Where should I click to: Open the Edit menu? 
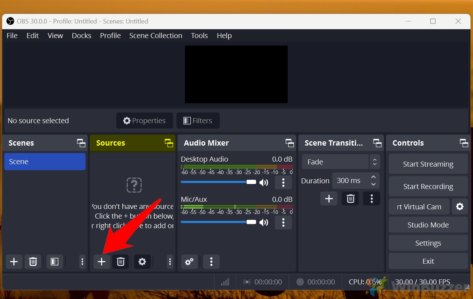click(32, 36)
